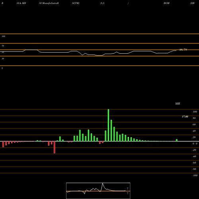Click the longest red histogram bar
Image resolution: width=199 pixels, height=199 pixels.
pyautogui.click(x=55, y=147)
